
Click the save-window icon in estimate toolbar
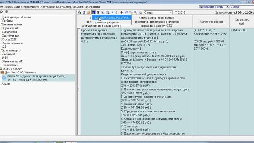(108, 12)
